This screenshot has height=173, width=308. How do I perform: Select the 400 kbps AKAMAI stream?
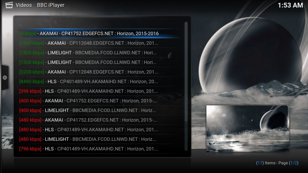(100, 101)
